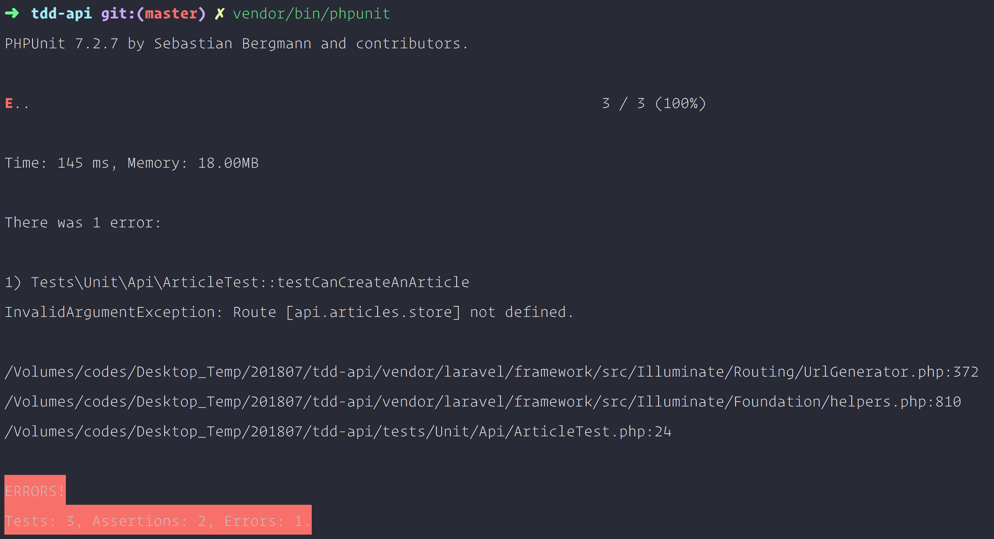Click the tdd-api directory name in prompt

point(61,14)
